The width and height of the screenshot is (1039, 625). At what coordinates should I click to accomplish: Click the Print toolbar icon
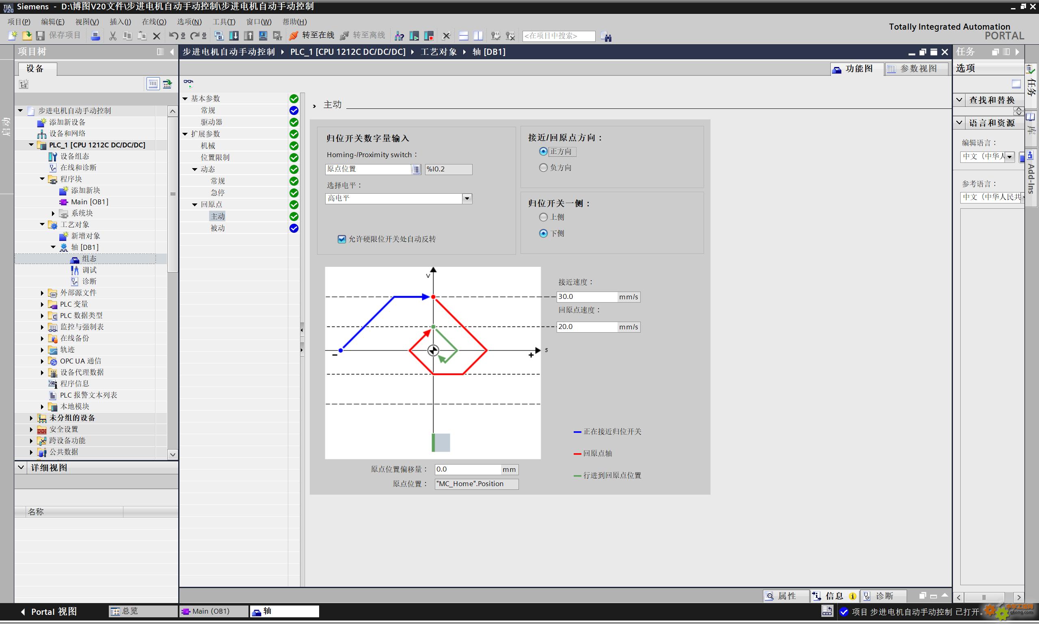coord(95,36)
